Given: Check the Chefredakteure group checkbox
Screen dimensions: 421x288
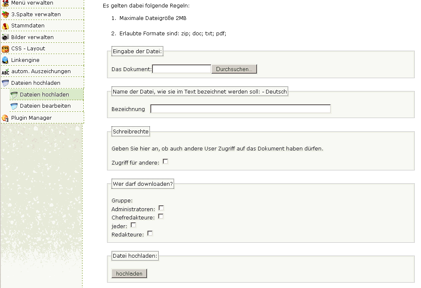Looking at the screenshot, I should coord(161,216).
